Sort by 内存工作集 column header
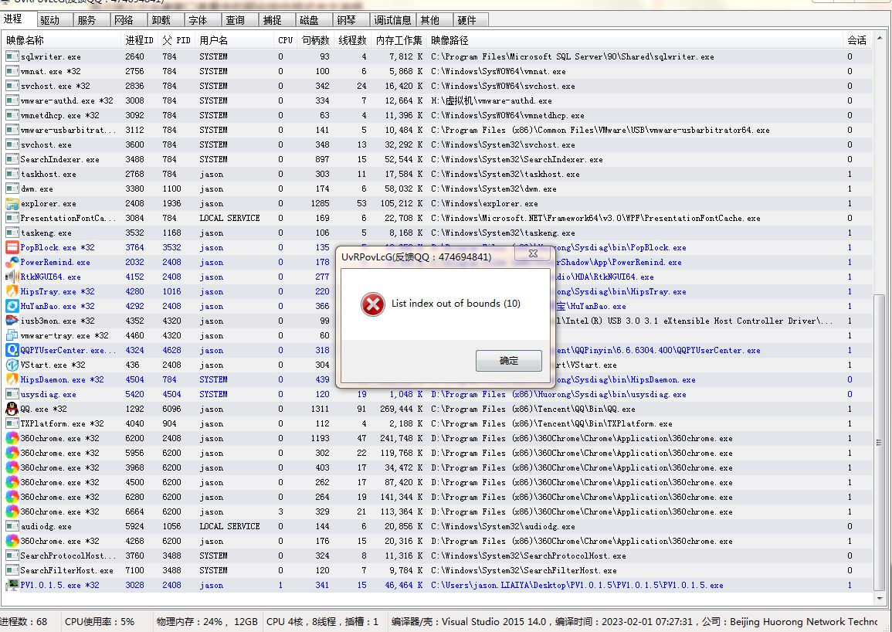Screen dimensions: 892x632 tap(399, 40)
